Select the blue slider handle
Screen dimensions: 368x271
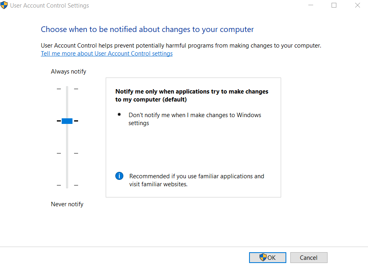tap(66, 121)
